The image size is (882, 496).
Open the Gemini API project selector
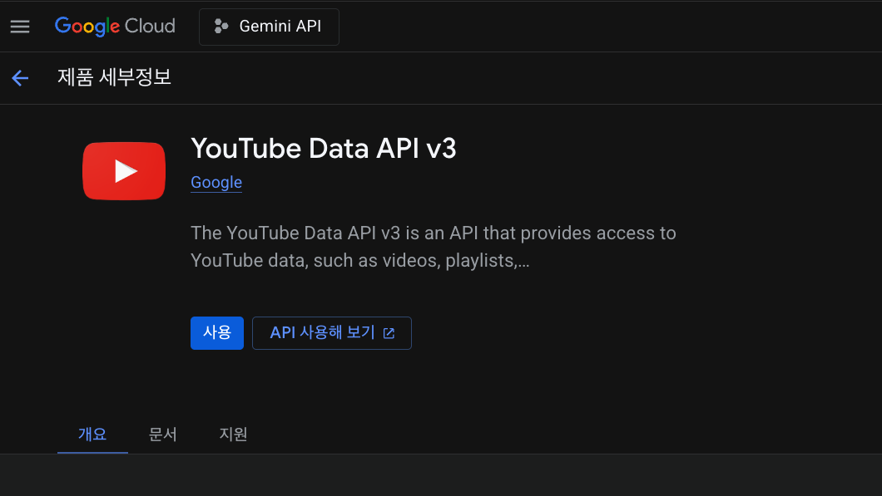point(269,27)
